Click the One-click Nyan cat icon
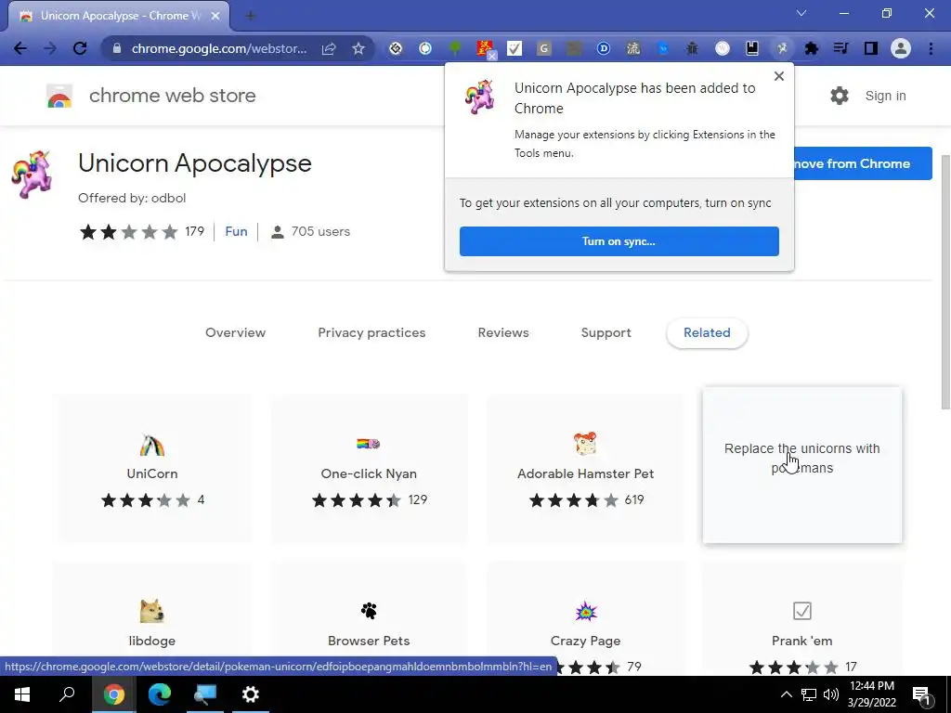 369,444
